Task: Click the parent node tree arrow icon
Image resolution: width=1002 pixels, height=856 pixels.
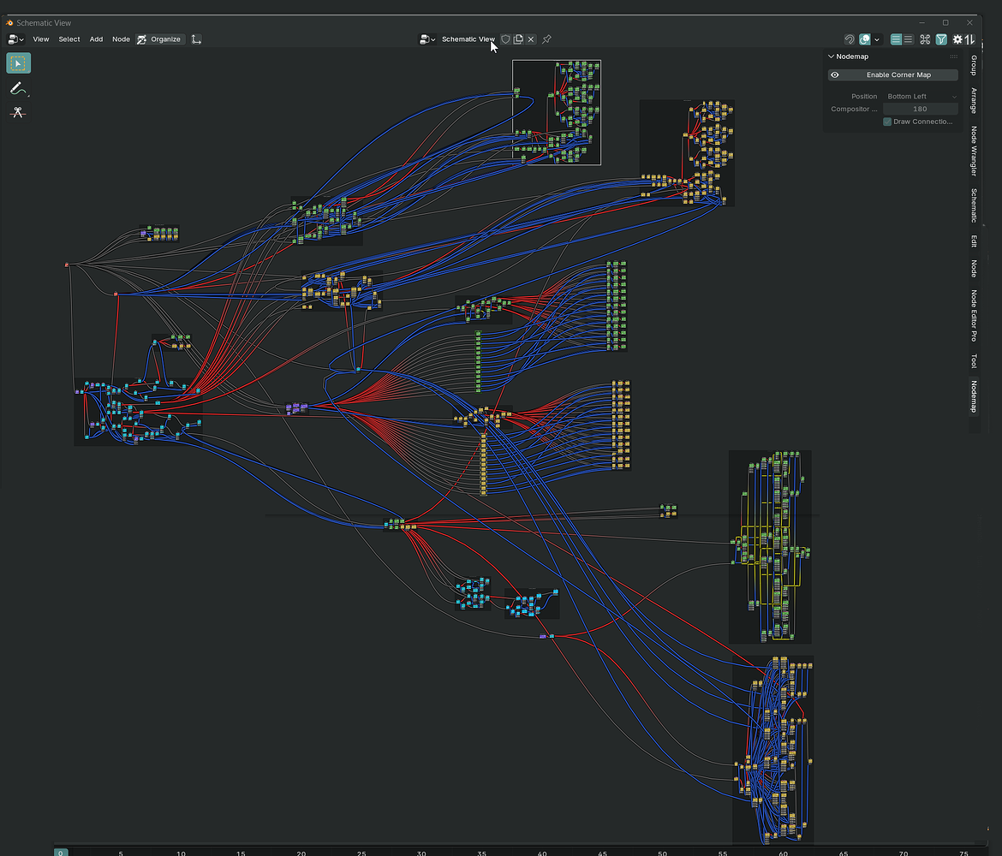Action: [x=196, y=39]
